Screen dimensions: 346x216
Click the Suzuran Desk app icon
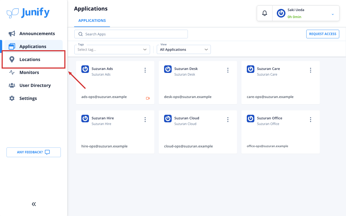tap(168, 69)
